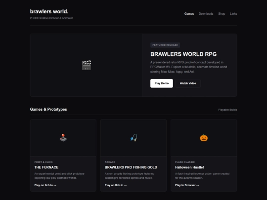Open the Links nav item
267x200 pixels.
233,14
